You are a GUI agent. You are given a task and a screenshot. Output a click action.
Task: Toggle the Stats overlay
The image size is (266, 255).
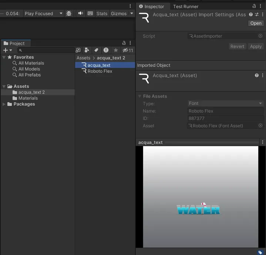coord(102,13)
